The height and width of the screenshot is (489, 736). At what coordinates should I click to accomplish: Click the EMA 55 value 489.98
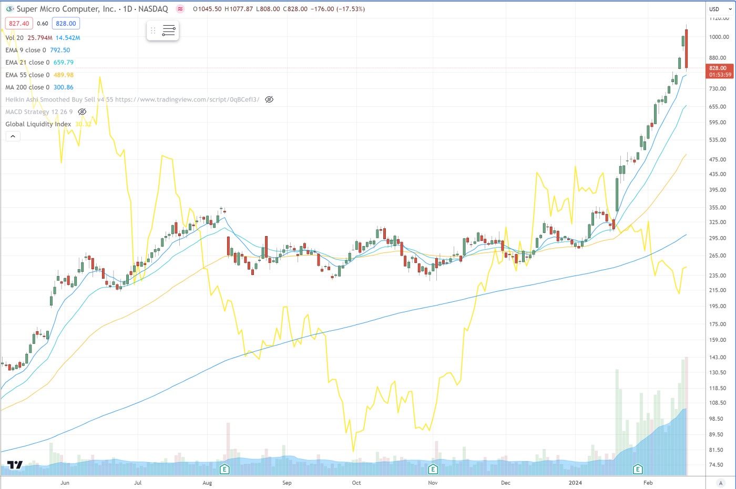click(x=64, y=75)
